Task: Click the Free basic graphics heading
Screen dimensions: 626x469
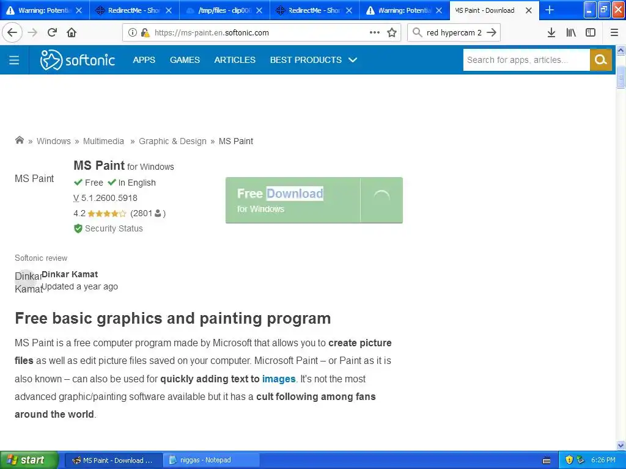Action: coord(173,318)
